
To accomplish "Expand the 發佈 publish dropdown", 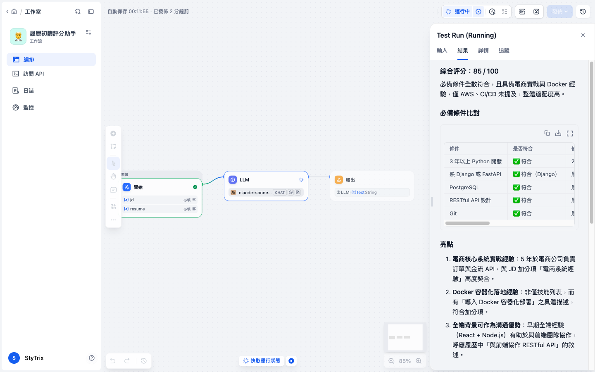I will click(560, 12).
